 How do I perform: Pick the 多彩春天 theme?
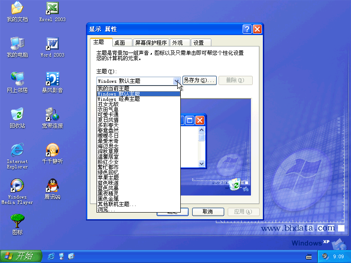click(x=139, y=125)
